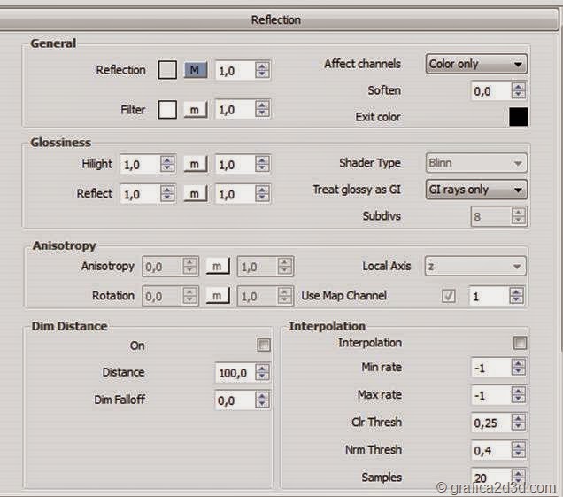563x497 pixels.
Task: Open the Affect channels dropdown
Action: [x=476, y=64]
